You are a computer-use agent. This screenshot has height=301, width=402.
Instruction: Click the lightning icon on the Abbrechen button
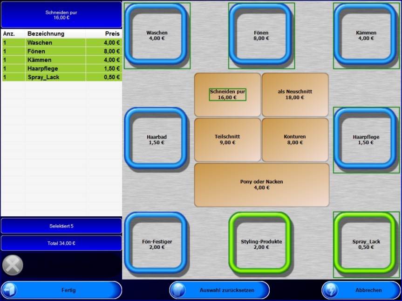click(x=330, y=290)
